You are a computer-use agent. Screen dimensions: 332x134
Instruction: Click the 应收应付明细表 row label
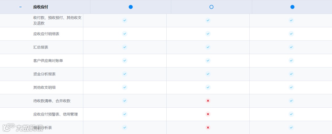(x=46, y=34)
